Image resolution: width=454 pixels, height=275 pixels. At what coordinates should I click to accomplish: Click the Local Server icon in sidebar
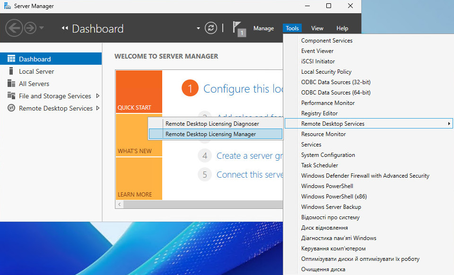[11, 71]
